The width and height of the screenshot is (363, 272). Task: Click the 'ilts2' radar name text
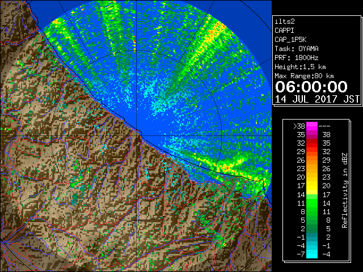(285, 22)
